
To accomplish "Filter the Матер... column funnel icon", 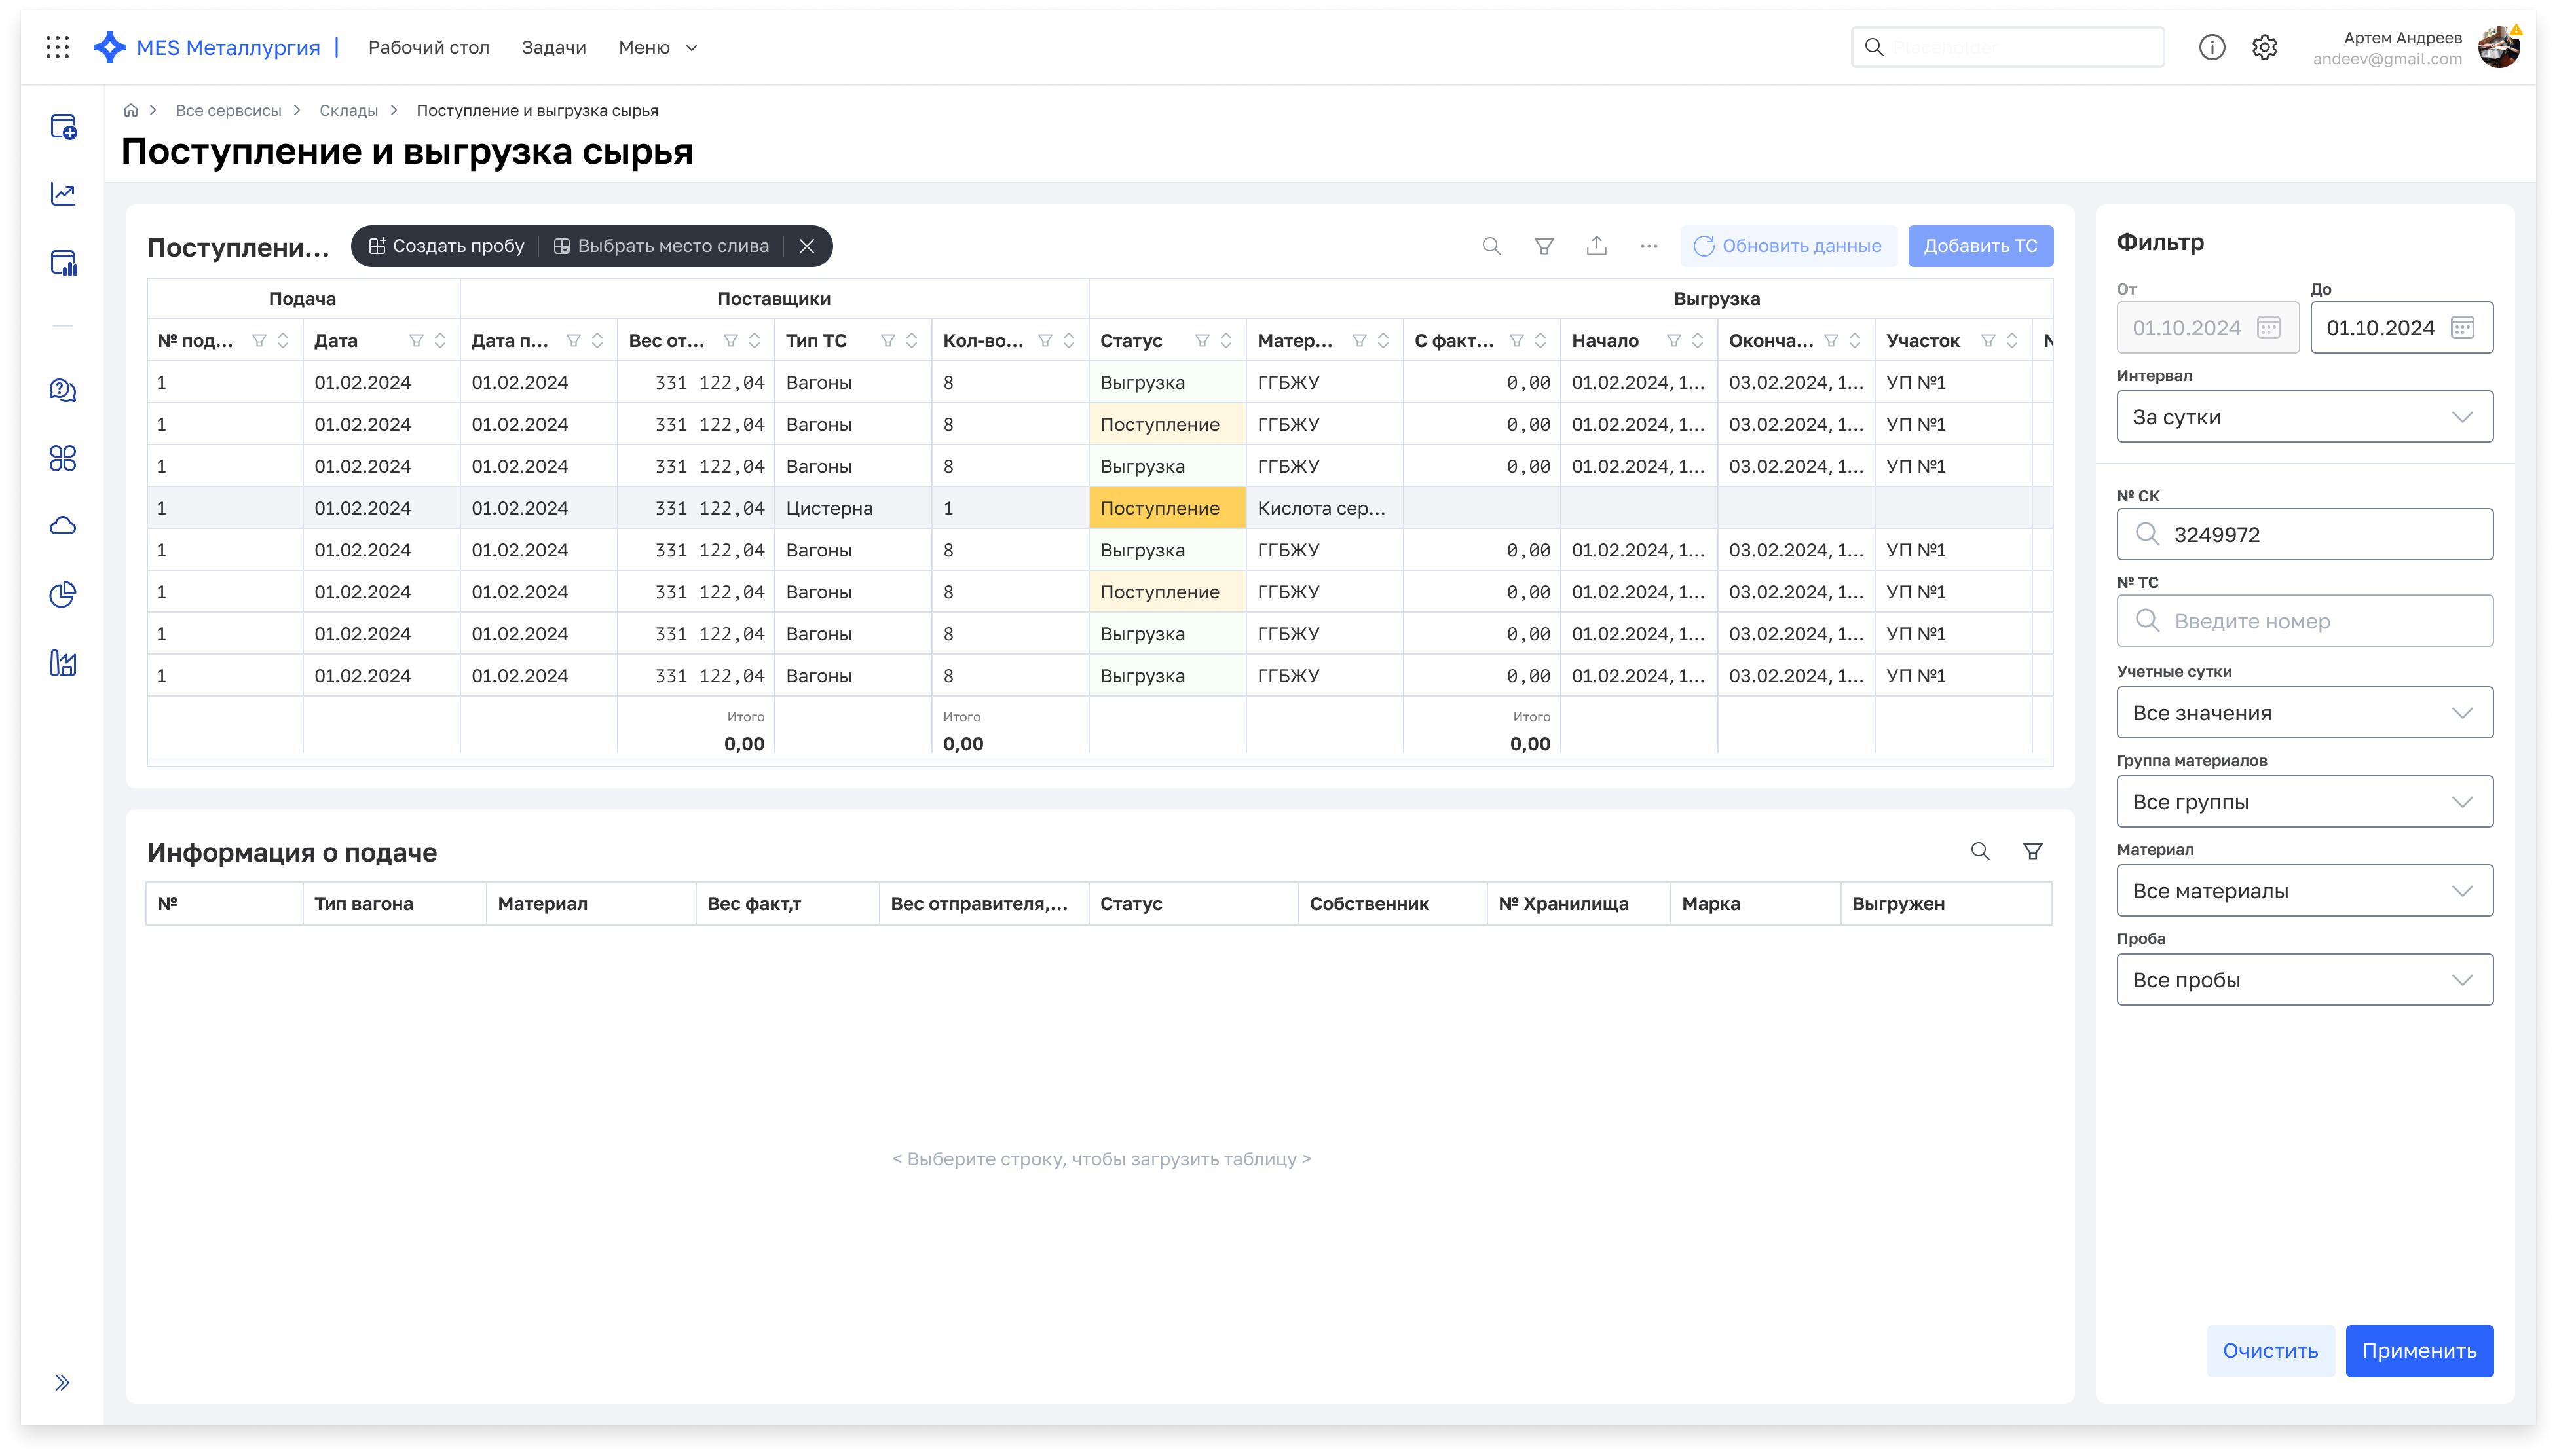I will (1358, 341).
